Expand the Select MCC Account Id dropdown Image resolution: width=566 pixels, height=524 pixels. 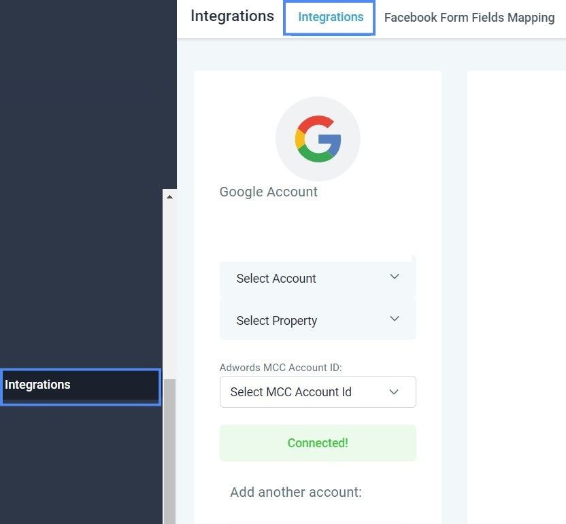point(318,391)
